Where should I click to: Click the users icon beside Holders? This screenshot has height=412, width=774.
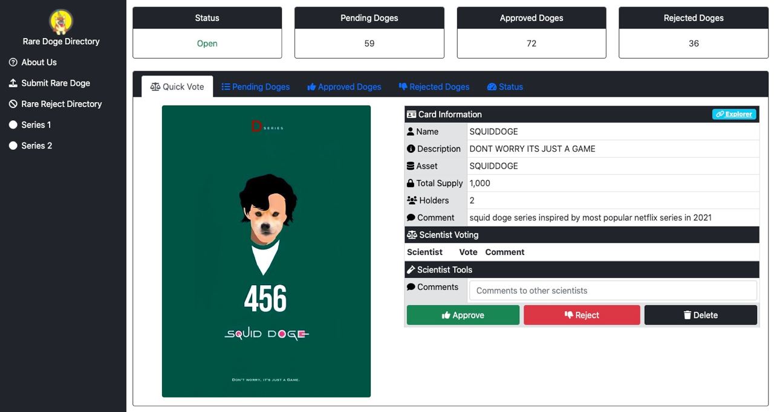(x=412, y=200)
